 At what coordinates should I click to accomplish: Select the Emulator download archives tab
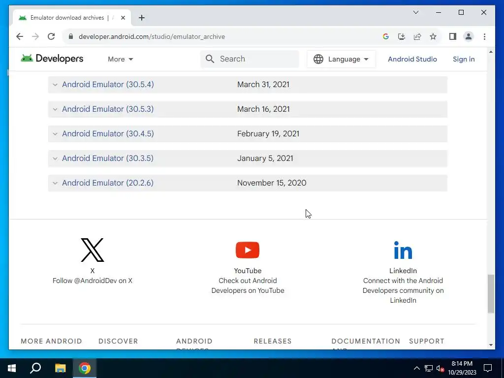point(71,18)
